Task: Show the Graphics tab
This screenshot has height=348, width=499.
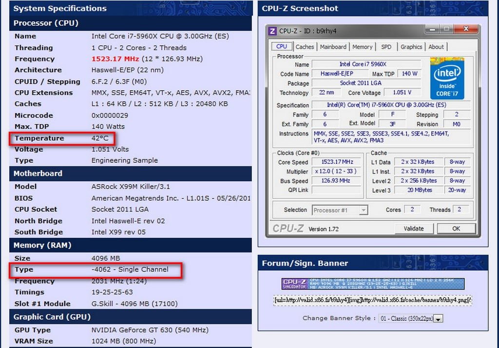Action: click(411, 47)
